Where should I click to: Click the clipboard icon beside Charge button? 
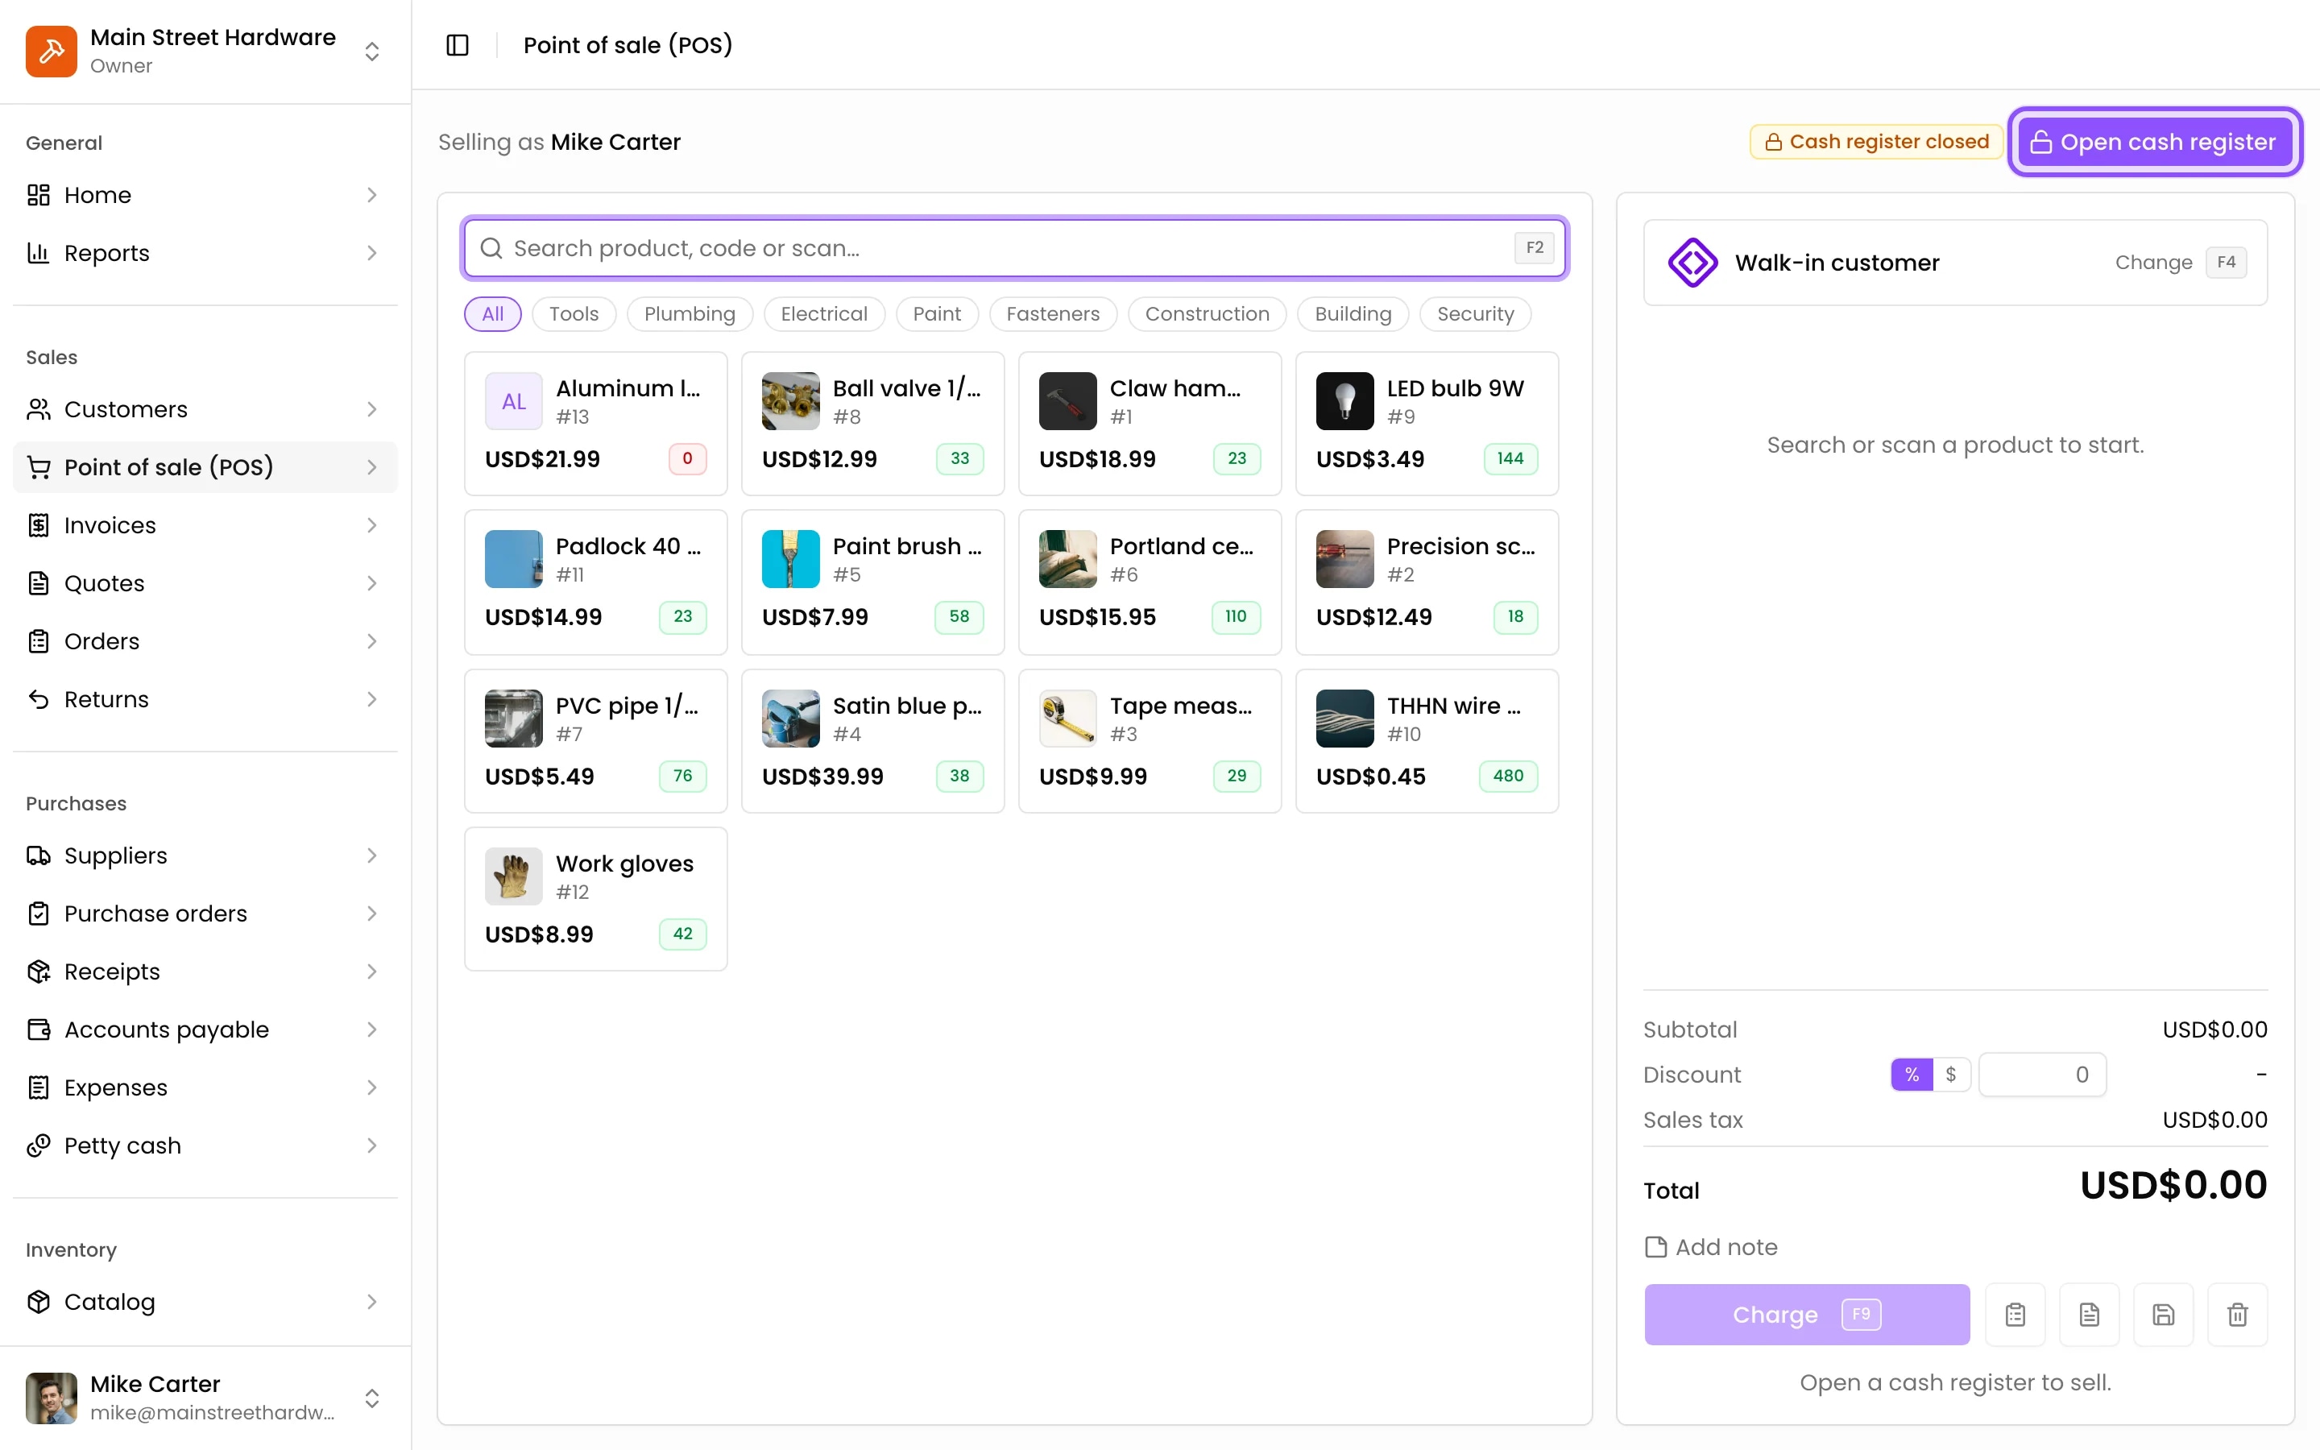pyautogui.click(x=2015, y=1314)
